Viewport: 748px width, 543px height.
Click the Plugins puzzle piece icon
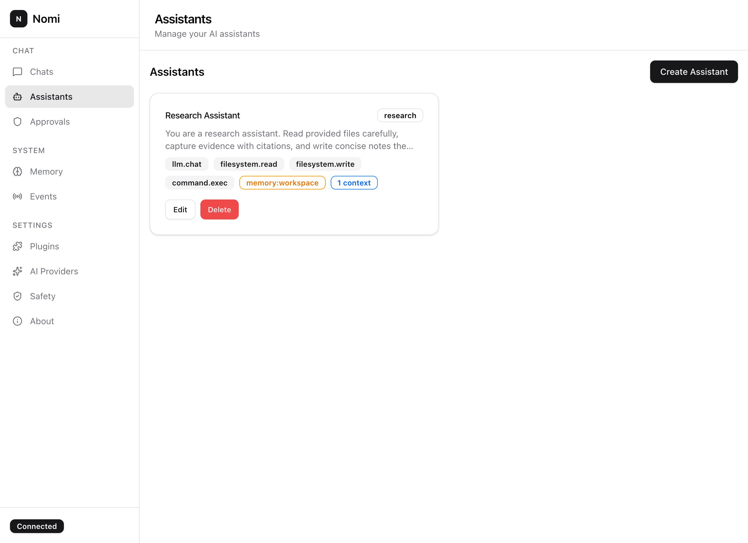click(17, 246)
